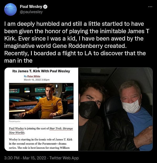This screenshot has width=157, height=163.
Task: Click the Paul Wesley display name
Action: [31, 7]
